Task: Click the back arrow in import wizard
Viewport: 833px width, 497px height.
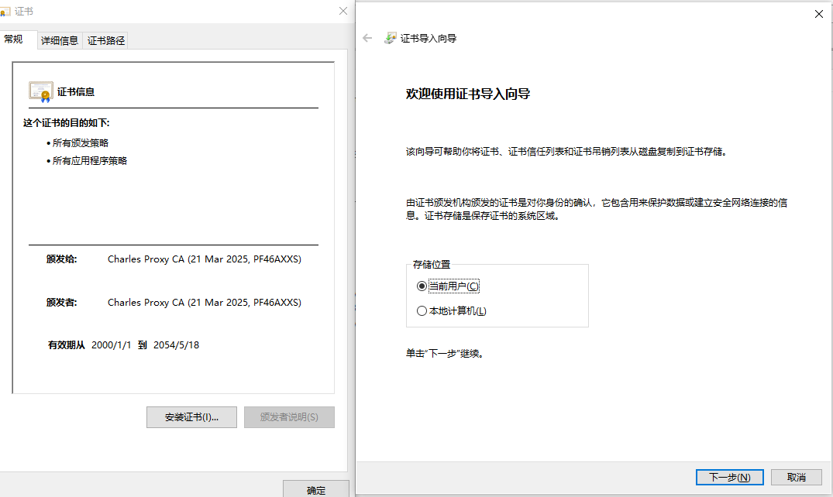Action: coord(367,38)
